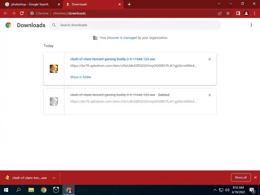Bookmark this page with the star icon

click(228, 13)
